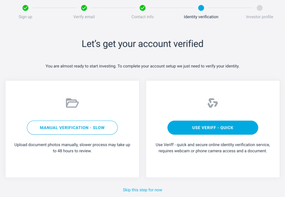Screen dimensions: 285x197
Task: Go to the Sign up step label
Action: pos(25,17)
